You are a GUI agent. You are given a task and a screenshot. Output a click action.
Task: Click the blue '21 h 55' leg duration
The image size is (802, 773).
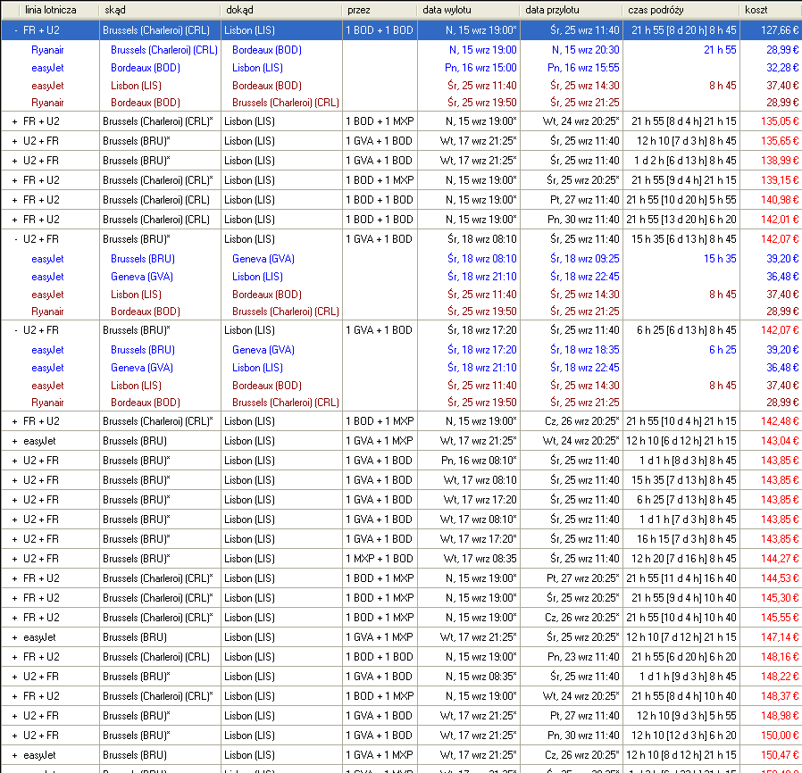[x=720, y=50]
